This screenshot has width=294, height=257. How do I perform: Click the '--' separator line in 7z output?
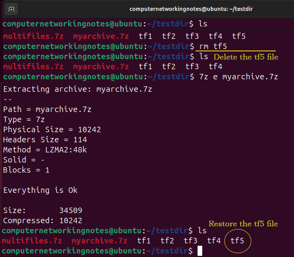coord(7,99)
